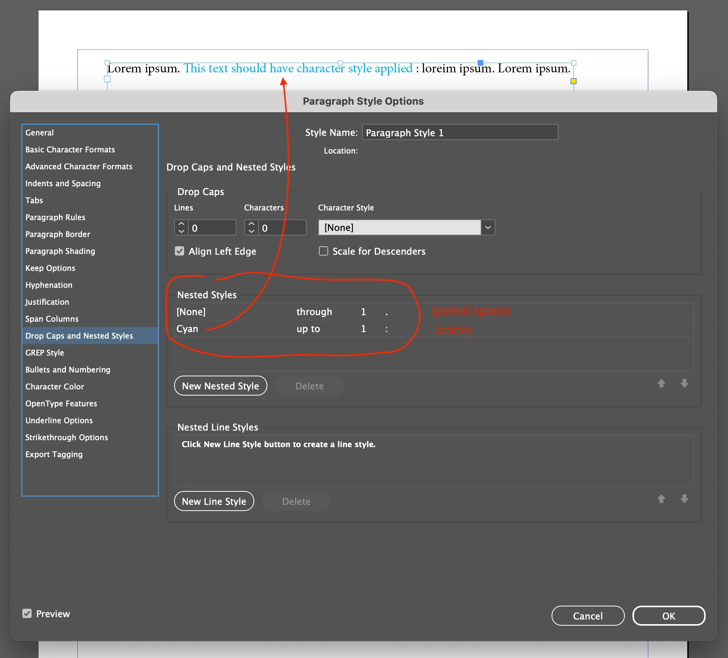Image resolution: width=728 pixels, height=658 pixels.
Task: Open the Drop Caps Character Style dropdown
Action: [x=406, y=227]
